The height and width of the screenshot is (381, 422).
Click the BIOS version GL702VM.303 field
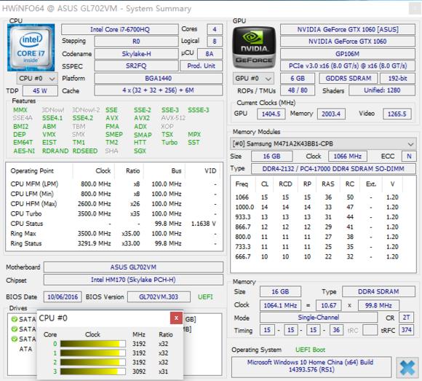[159, 297]
